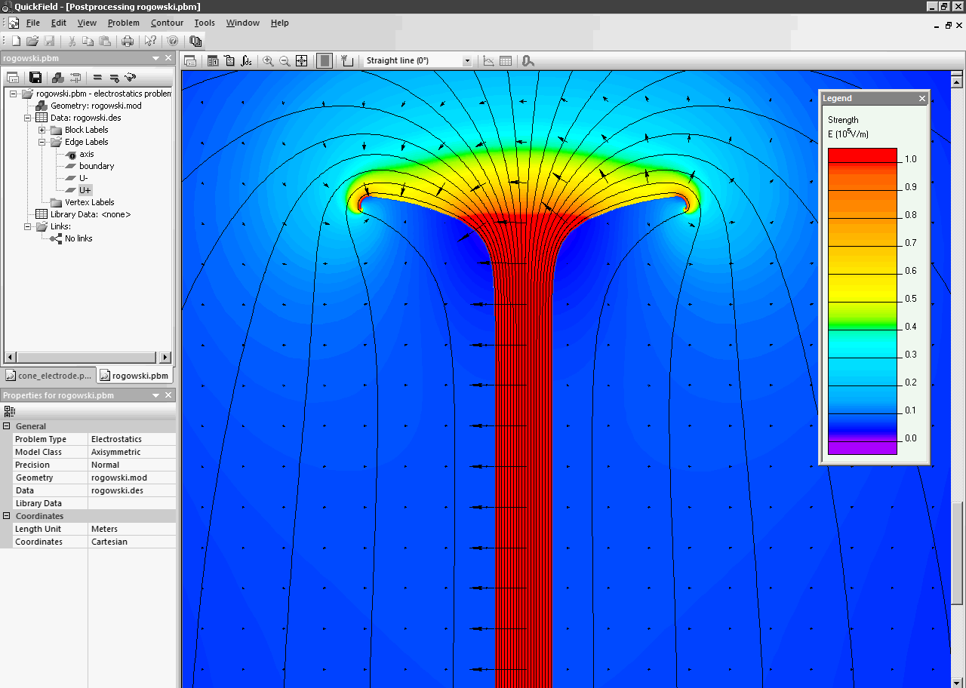Click the tree panel horizontal scrollbar right arrow
This screenshot has height=688, width=966.
[165, 357]
